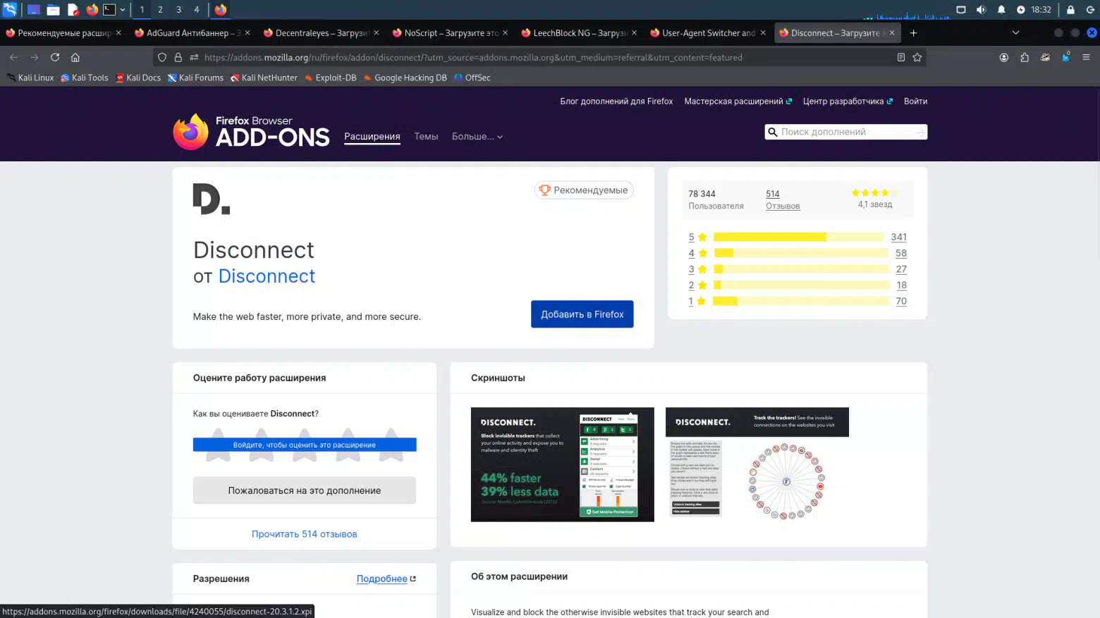Image resolution: width=1100 pixels, height=618 pixels.
Task: Submit search with the arrow button
Action: pyautogui.click(x=919, y=132)
